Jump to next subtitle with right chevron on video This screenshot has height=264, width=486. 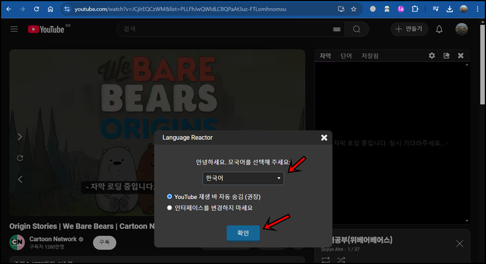[20, 137]
